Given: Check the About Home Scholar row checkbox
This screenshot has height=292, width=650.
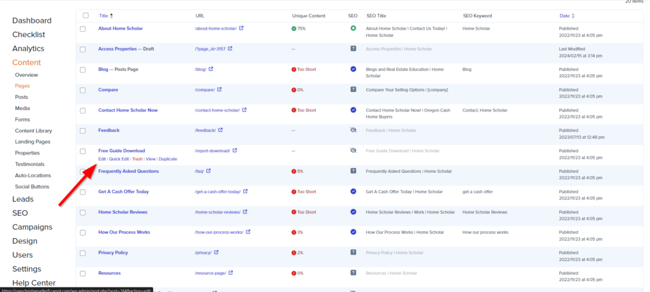Looking at the screenshot, I should pyautogui.click(x=83, y=29).
